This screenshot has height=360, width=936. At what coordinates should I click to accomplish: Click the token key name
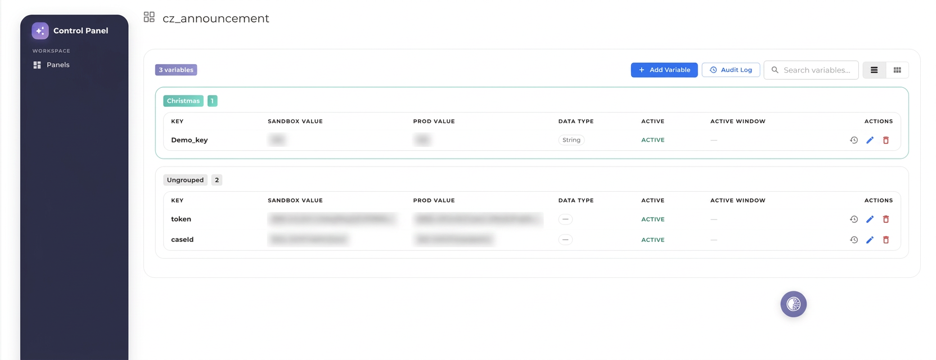point(181,219)
